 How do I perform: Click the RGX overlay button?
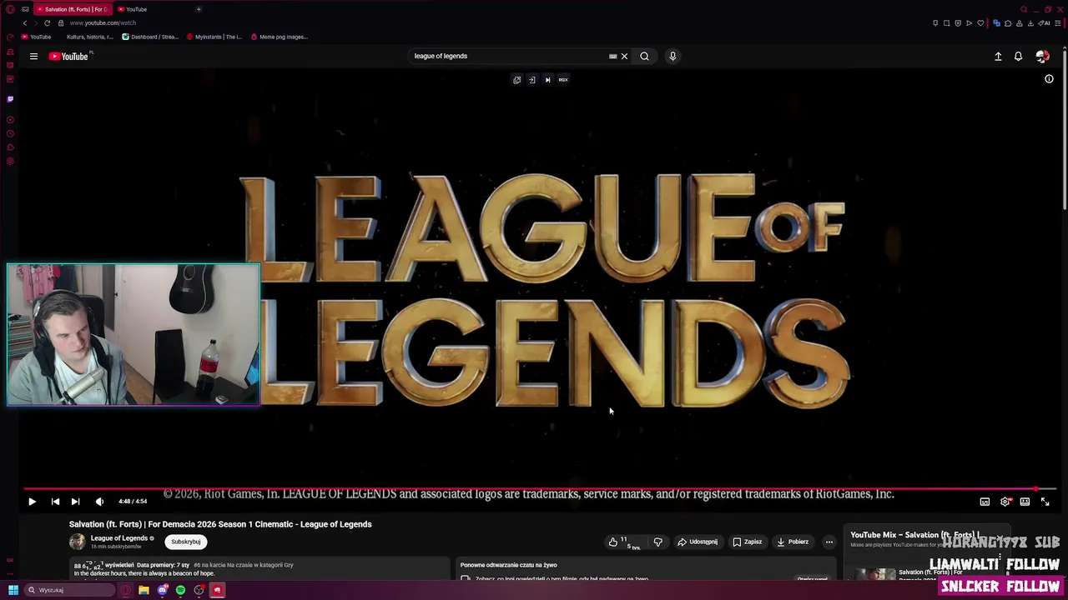(563, 80)
